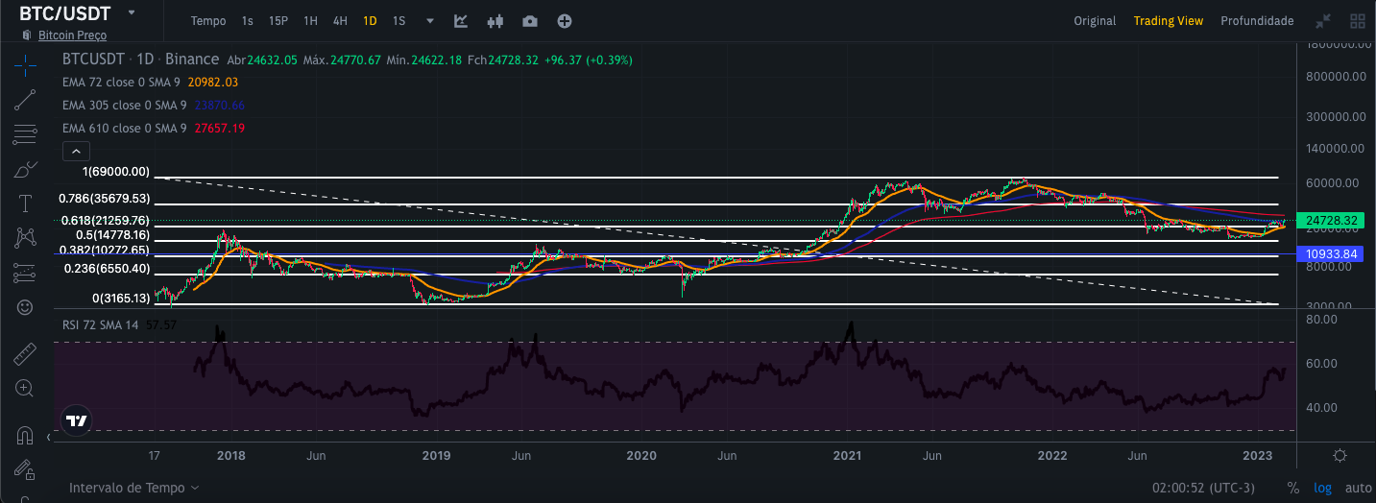The image size is (1376, 503).
Task: Open the Intervalo de Tempo dropdown
Action: [134, 488]
